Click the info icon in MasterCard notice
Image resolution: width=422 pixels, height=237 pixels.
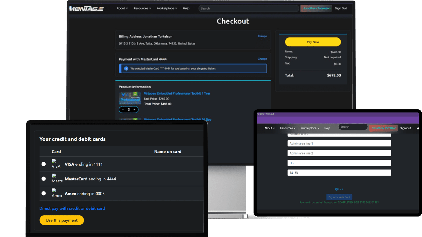tap(126, 68)
